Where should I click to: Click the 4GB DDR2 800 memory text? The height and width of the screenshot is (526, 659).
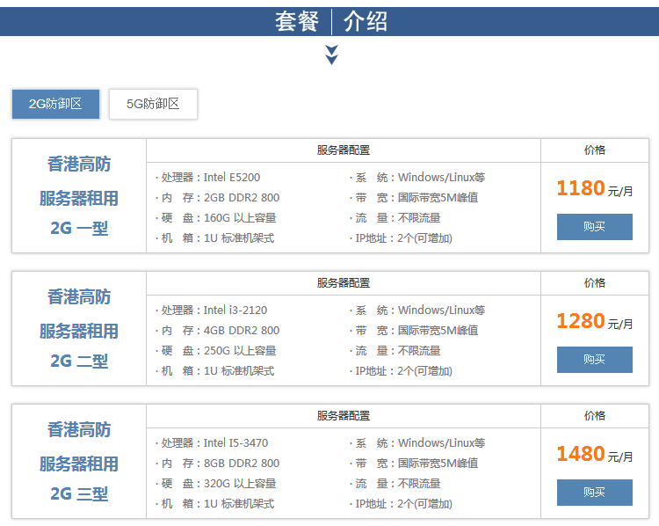pos(242,331)
